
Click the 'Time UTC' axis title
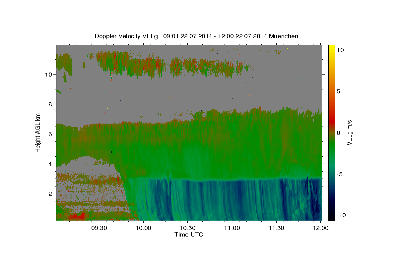[x=189, y=235]
